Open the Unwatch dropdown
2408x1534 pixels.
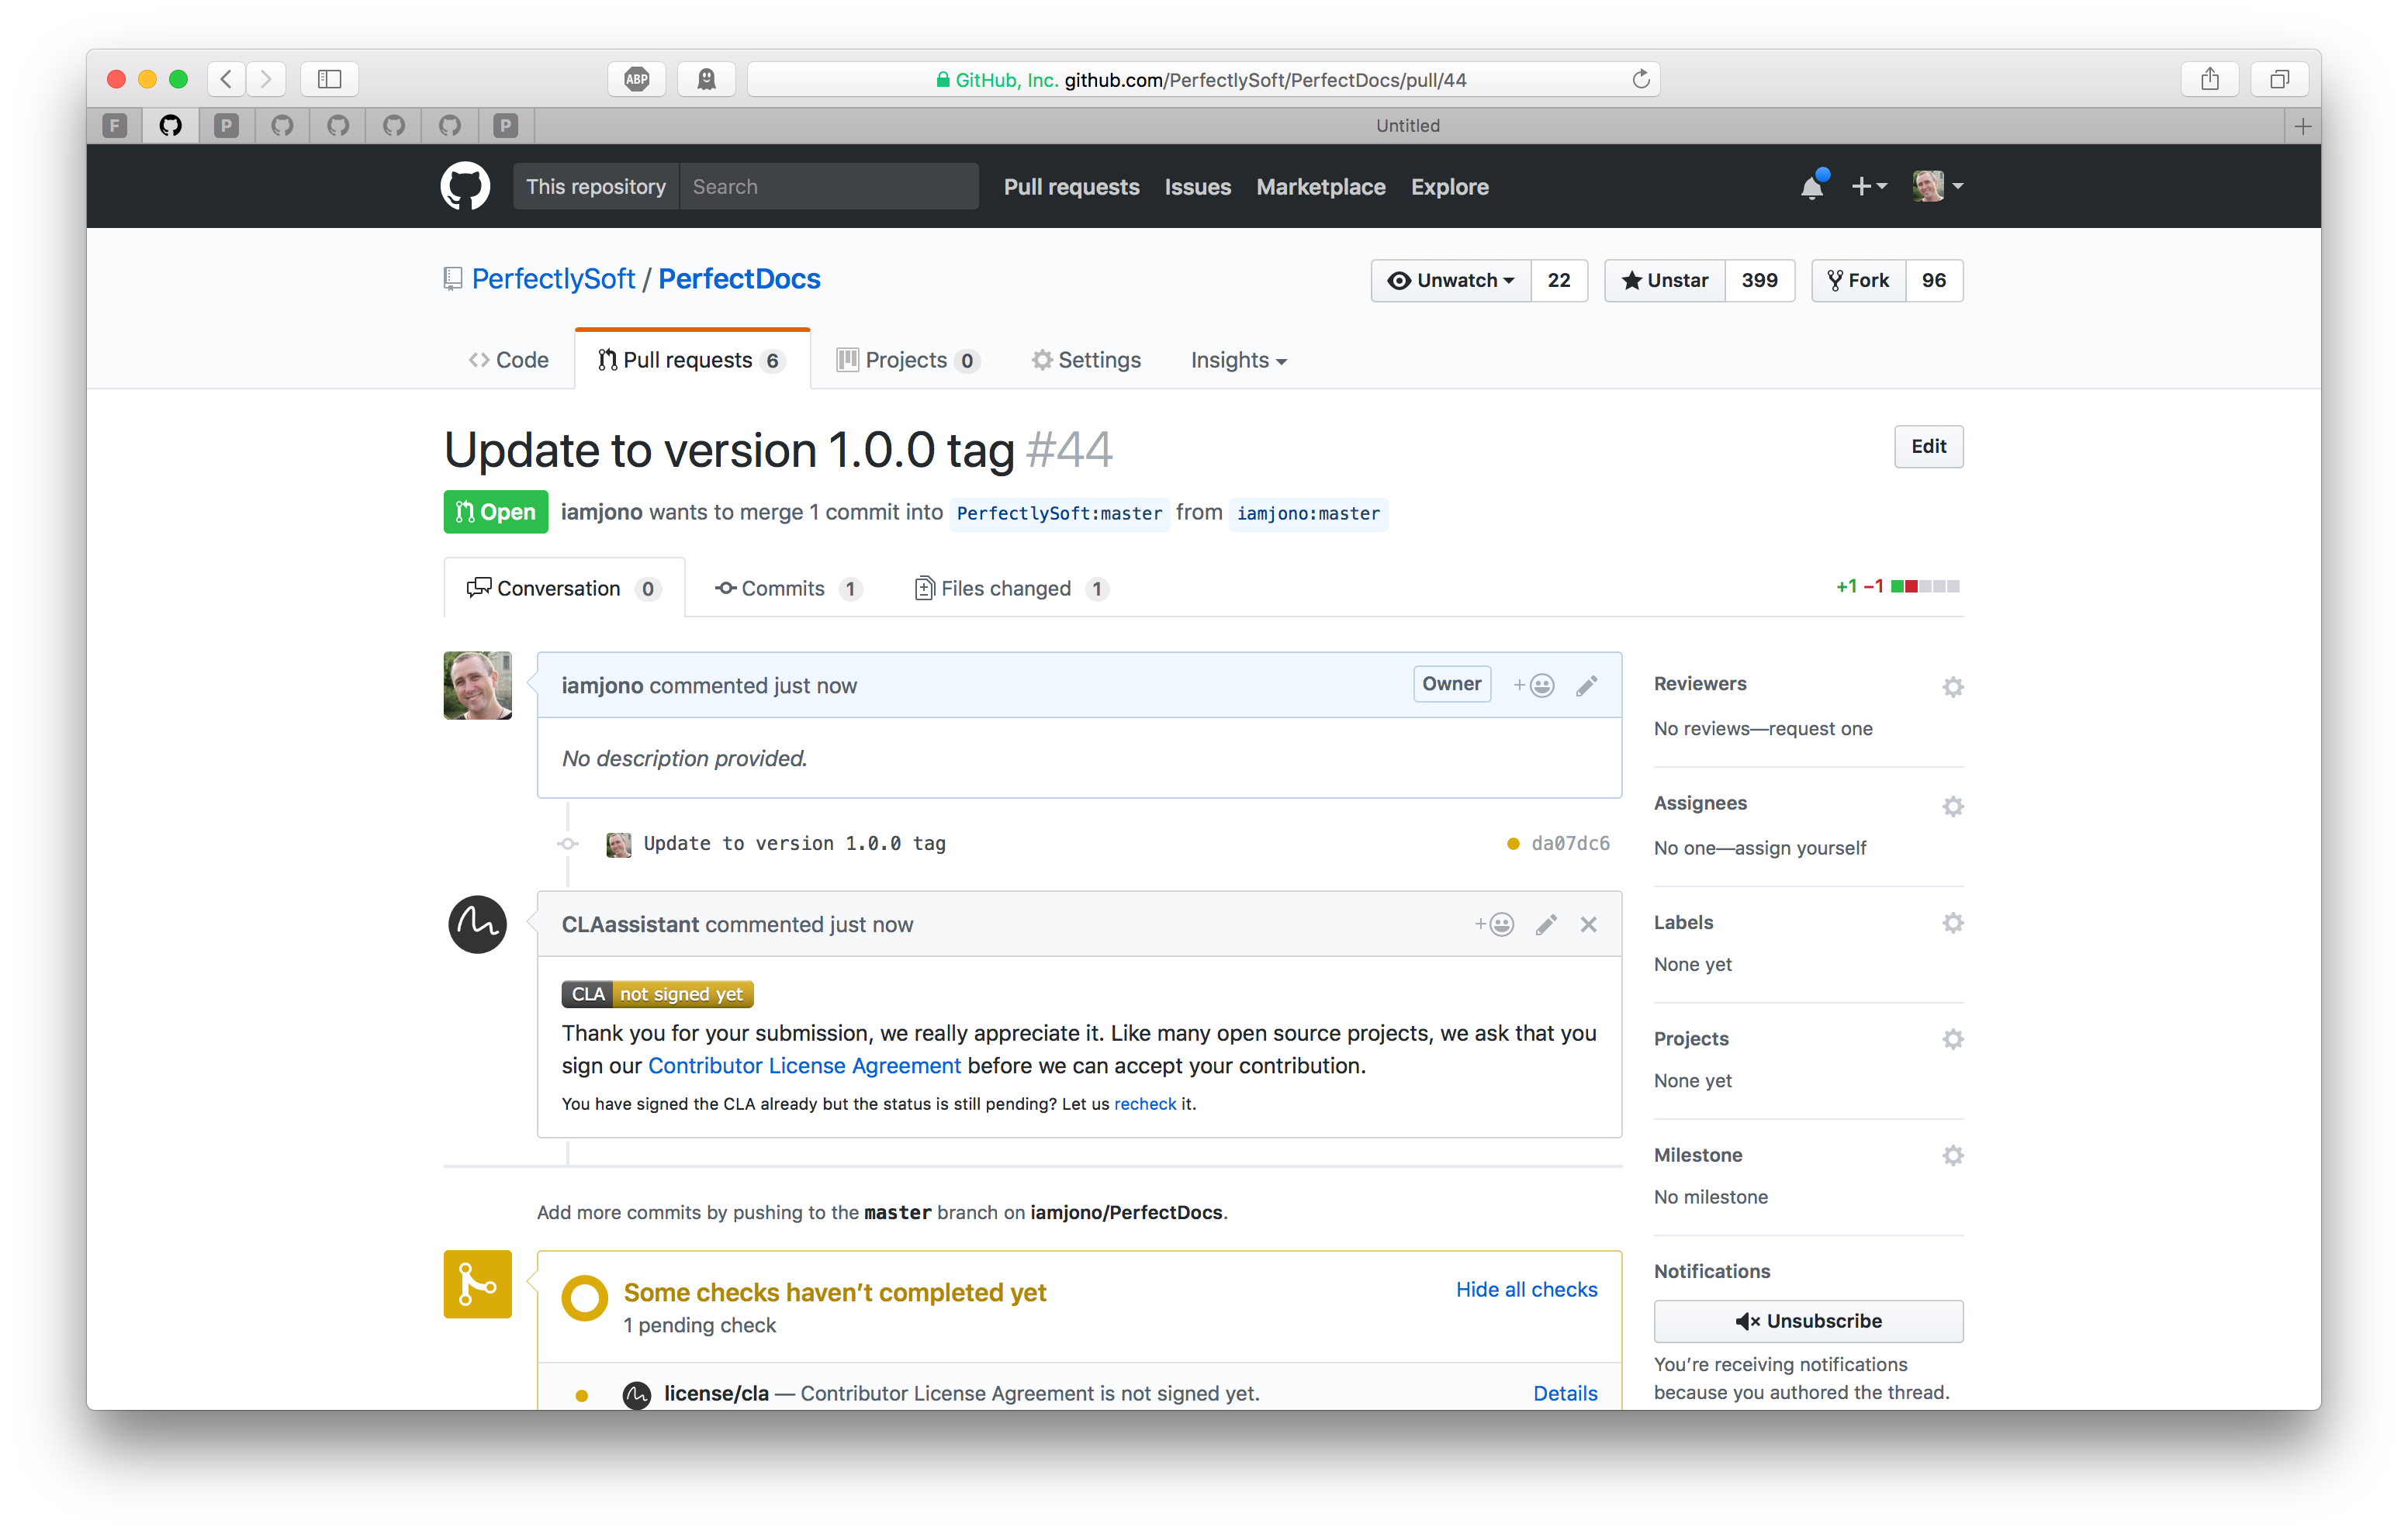click(x=1450, y=280)
